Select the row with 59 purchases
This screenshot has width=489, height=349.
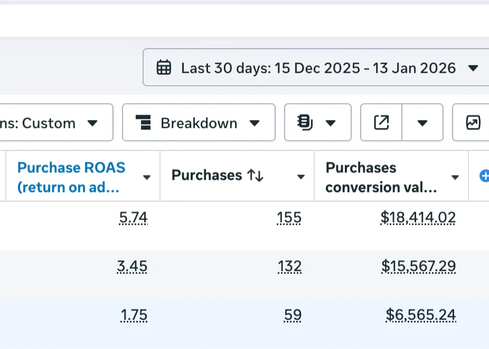[211, 316]
